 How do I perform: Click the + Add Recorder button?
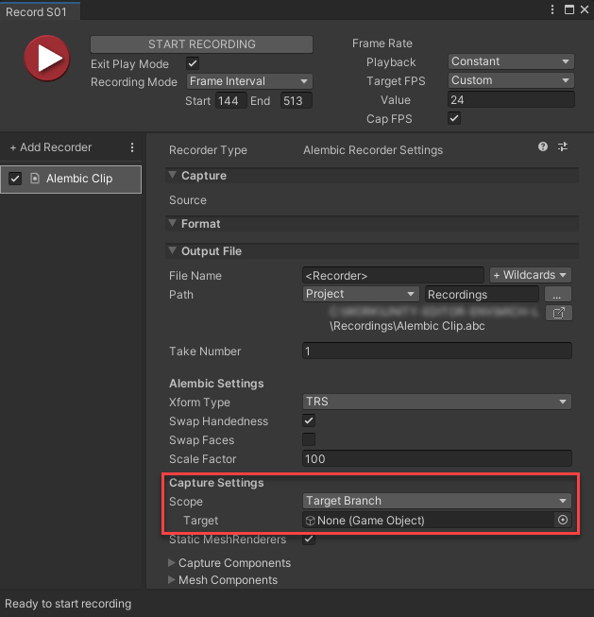pos(51,147)
